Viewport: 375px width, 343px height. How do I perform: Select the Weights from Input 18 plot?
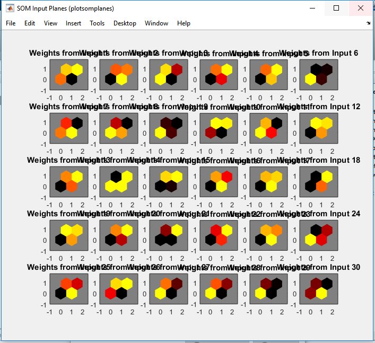(319, 182)
